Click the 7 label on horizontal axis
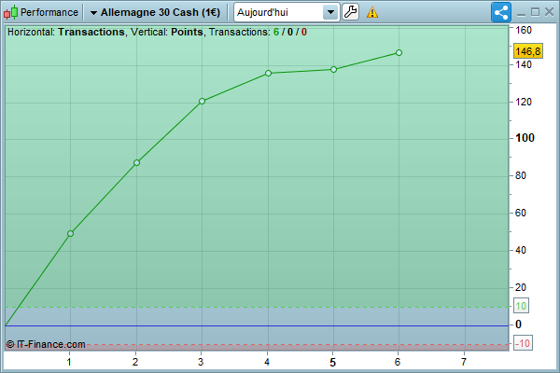 click(464, 362)
